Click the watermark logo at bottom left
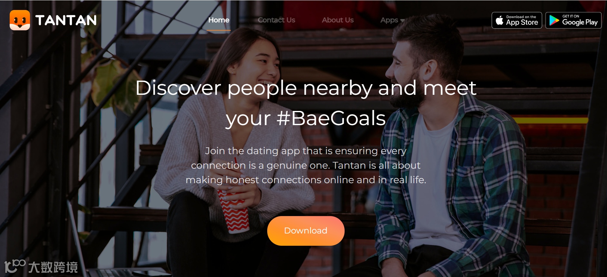 (15, 266)
